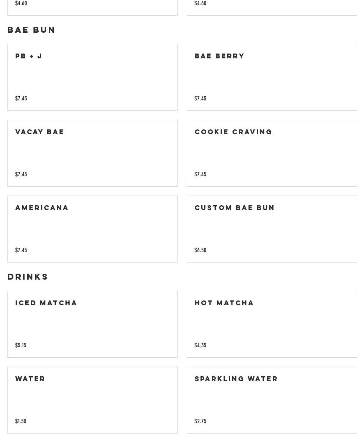The height and width of the screenshot is (441, 359).
Task: Click the $7.45 price under Cookie Craving
Action: pos(201,174)
